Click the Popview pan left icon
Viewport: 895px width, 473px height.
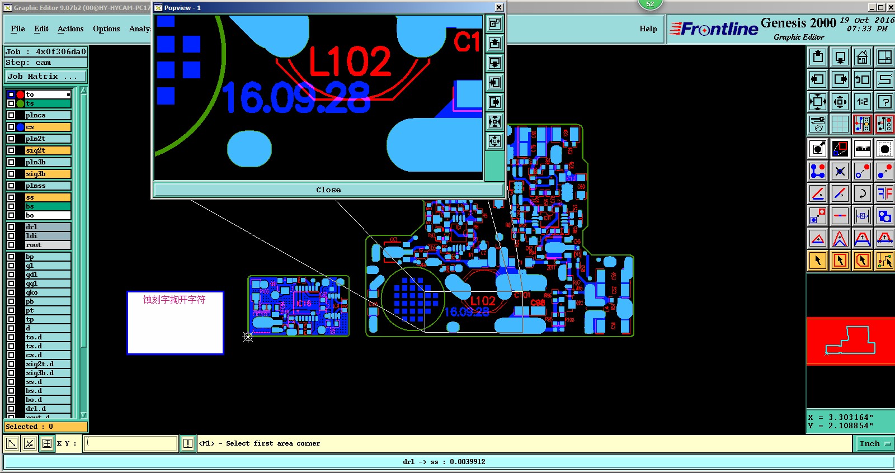pos(494,82)
